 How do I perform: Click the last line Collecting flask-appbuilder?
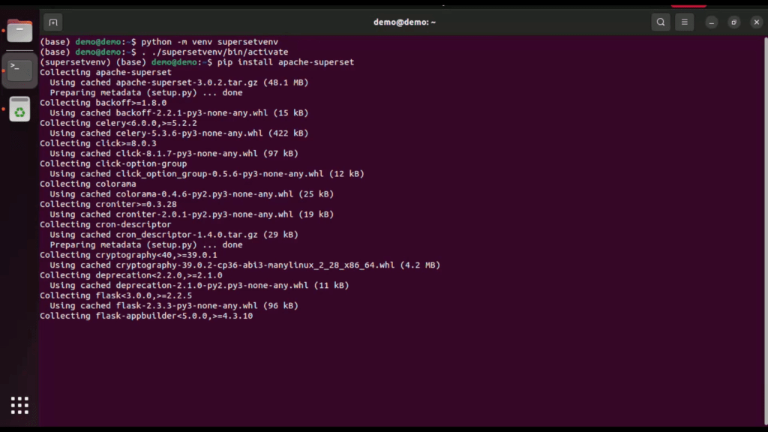(x=146, y=316)
